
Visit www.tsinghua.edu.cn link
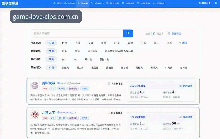70,83
